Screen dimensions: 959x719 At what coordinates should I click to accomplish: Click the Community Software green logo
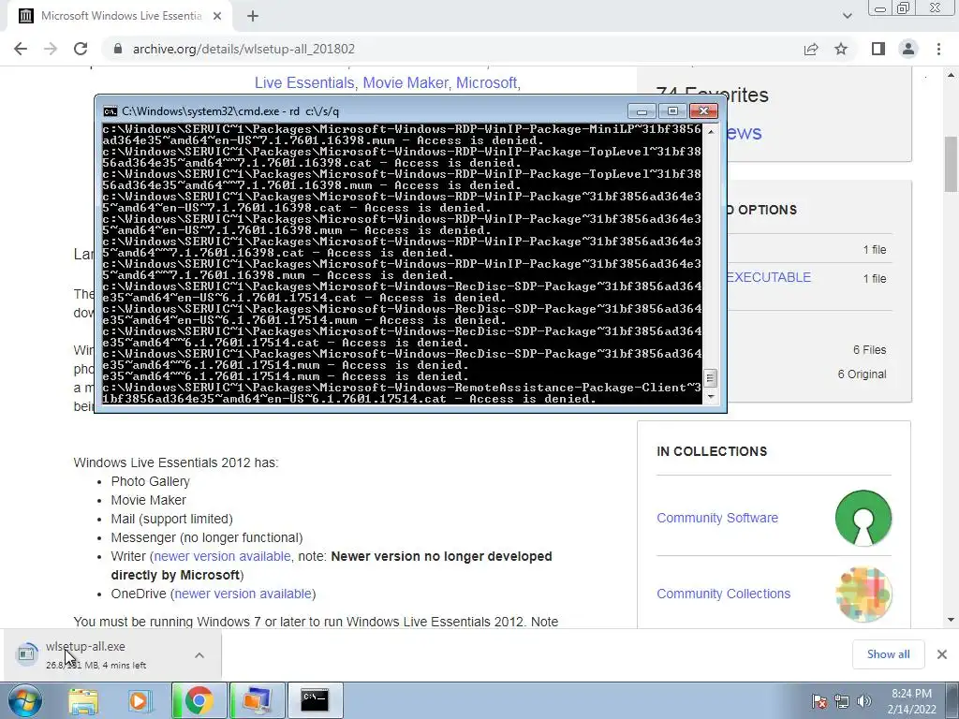coord(863,518)
